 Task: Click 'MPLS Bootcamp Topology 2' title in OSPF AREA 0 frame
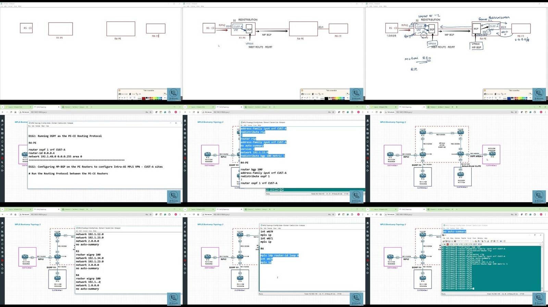(x=393, y=122)
